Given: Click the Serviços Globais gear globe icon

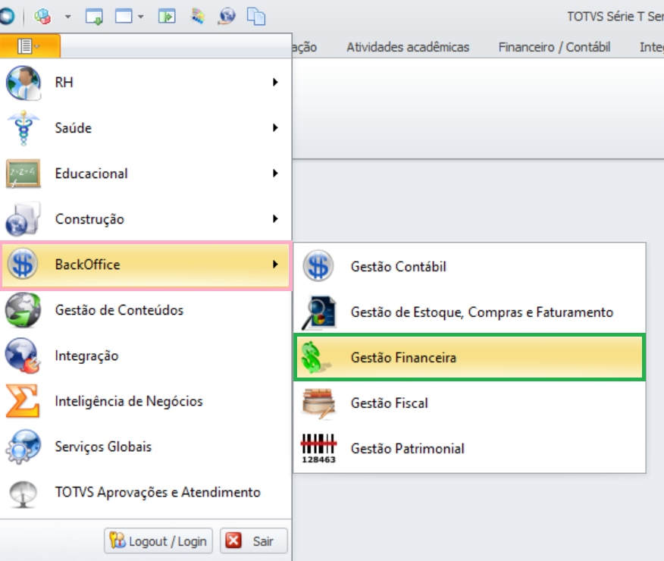Looking at the screenshot, I should pyautogui.click(x=23, y=447).
